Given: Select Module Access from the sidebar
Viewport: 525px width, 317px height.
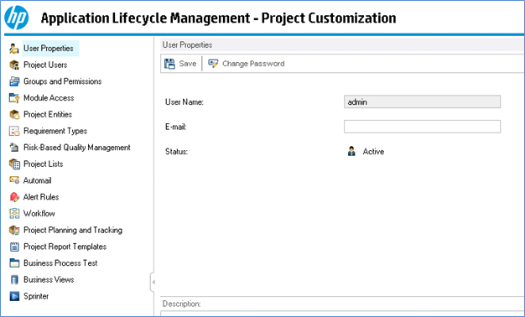Looking at the screenshot, I should pos(49,98).
